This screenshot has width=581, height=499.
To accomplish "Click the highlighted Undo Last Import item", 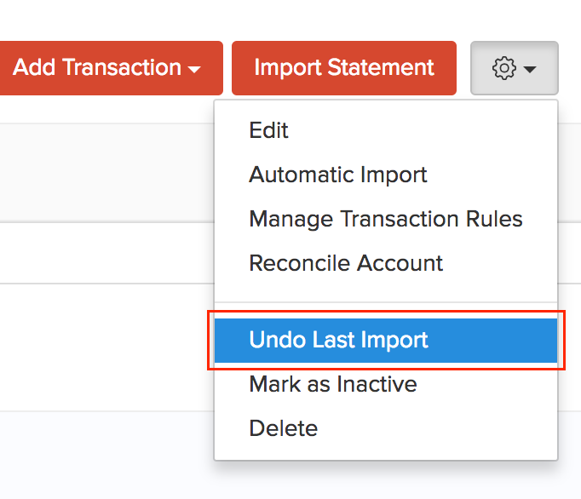I will 338,341.
